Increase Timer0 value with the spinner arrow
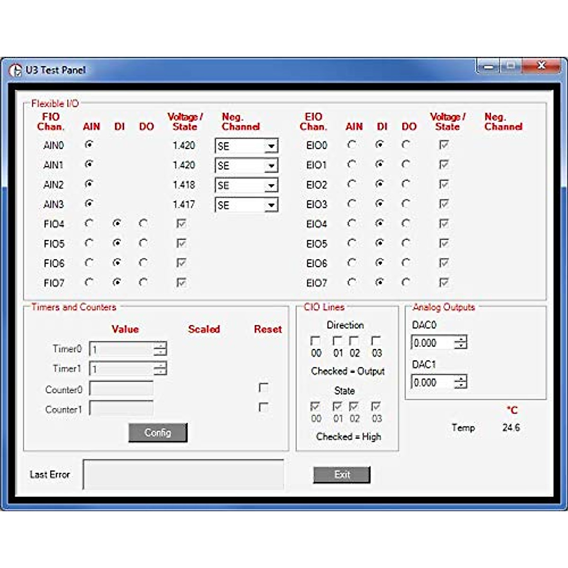The height and width of the screenshot is (568, 568). 161,346
